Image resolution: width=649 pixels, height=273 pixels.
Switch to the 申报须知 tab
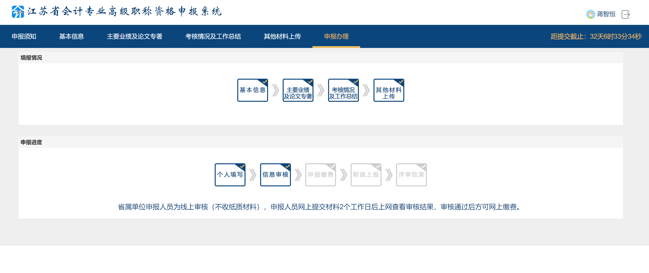(x=24, y=36)
